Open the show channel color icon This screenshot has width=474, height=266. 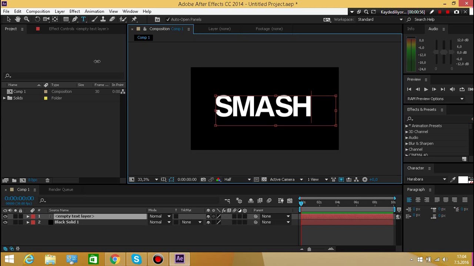pyautogui.click(x=218, y=180)
